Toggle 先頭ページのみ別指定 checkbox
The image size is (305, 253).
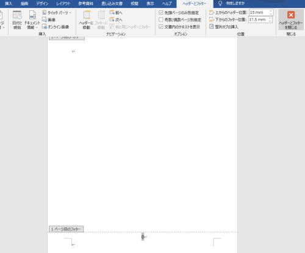(161, 13)
